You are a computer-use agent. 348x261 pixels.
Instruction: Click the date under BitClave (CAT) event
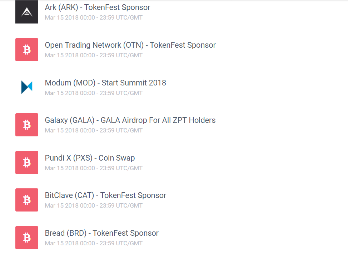point(94,205)
